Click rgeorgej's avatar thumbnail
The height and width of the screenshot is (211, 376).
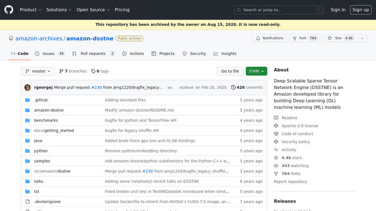28,88
